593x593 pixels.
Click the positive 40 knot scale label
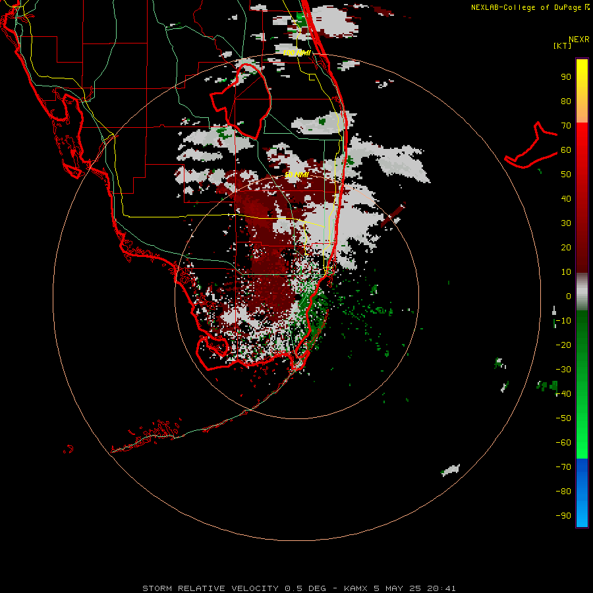coord(566,198)
